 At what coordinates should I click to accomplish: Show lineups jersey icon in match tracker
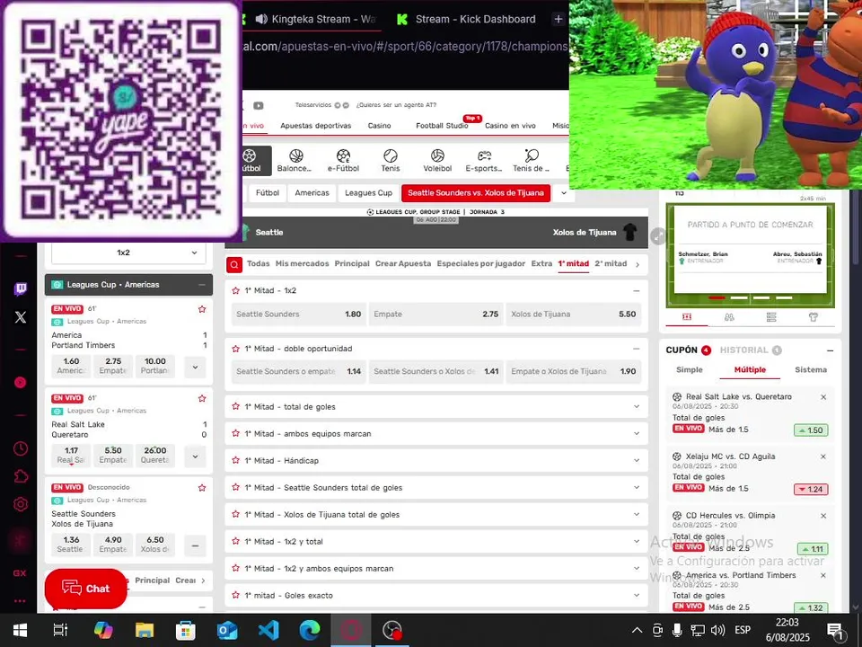814,317
